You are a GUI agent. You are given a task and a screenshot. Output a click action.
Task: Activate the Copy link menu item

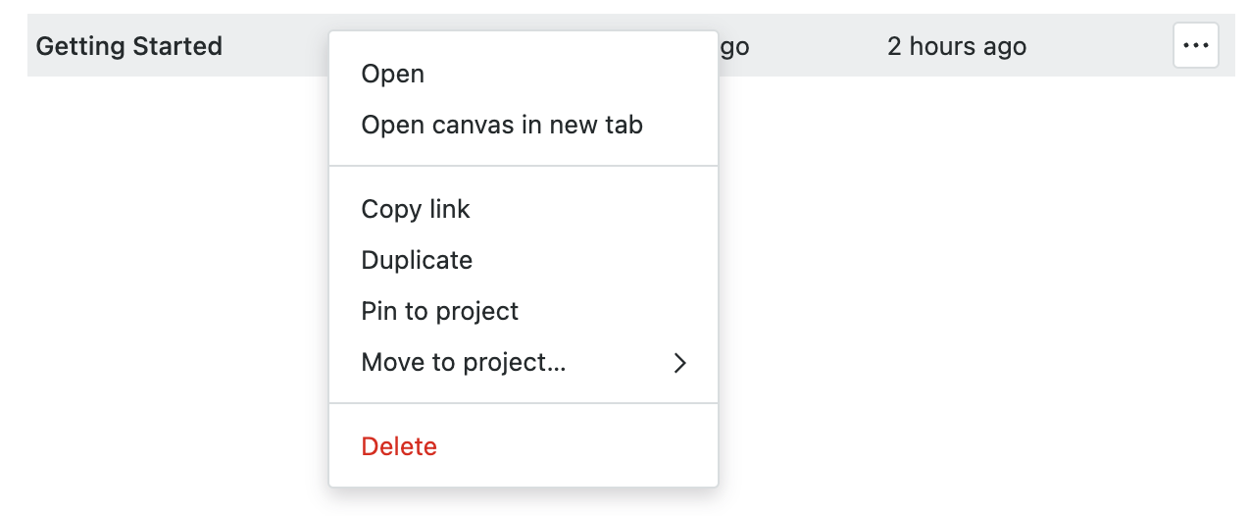pyautogui.click(x=416, y=210)
